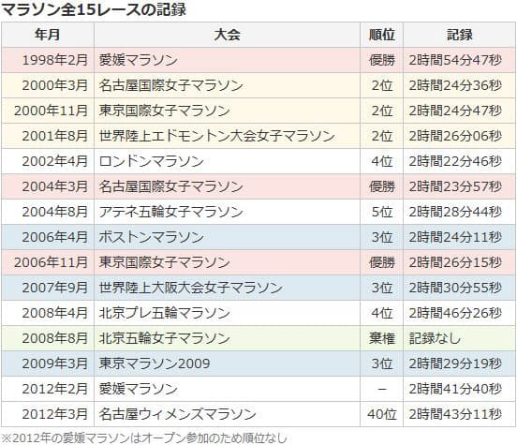The height and width of the screenshot is (445, 517).
Task: Select 世界陸上大阪大会女子マラソン entry
Action: (191, 288)
